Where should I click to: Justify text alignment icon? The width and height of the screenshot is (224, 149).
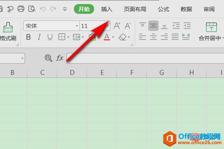pyautogui.click(x=175, y=37)
